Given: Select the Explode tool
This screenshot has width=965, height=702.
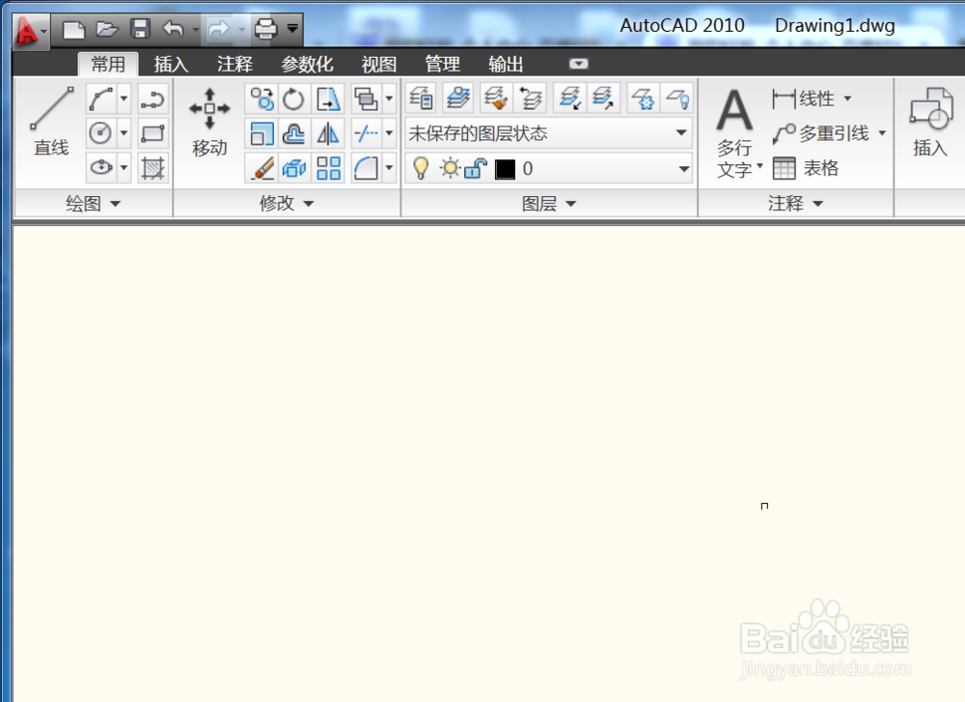Looking at the screenshot, I should (294, 167).
